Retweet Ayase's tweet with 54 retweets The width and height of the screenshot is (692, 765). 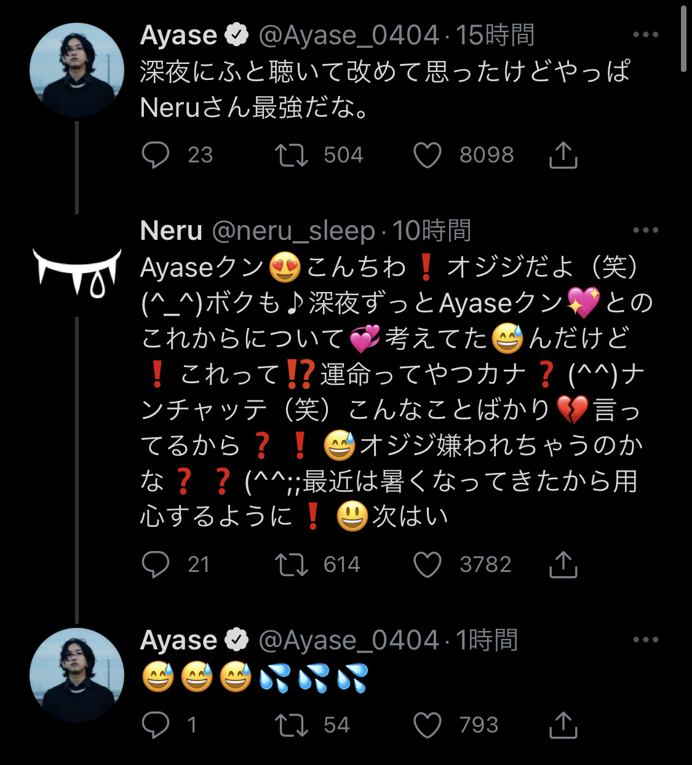tap(291, 725)
